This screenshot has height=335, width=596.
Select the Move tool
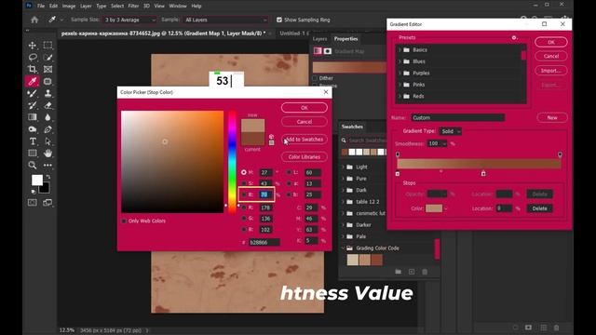33,46
